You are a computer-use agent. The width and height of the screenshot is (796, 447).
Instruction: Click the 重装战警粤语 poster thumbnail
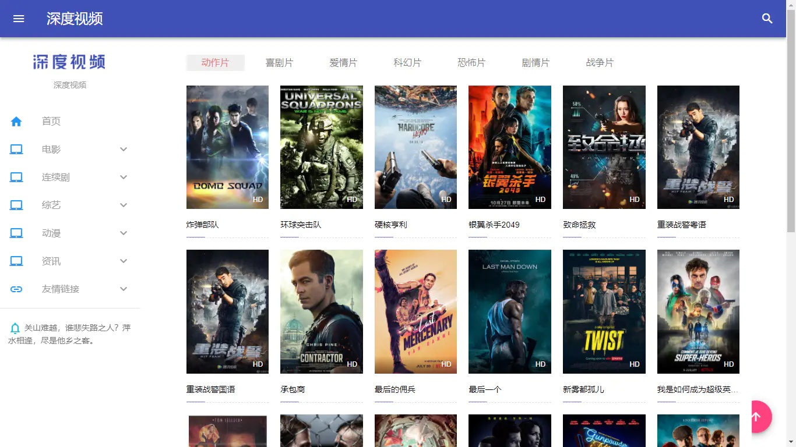[x=698, y=147]
